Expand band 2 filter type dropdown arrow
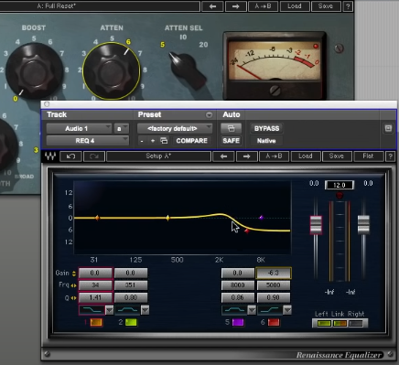Viewport: 399px width, 365px height. (145, 310)
